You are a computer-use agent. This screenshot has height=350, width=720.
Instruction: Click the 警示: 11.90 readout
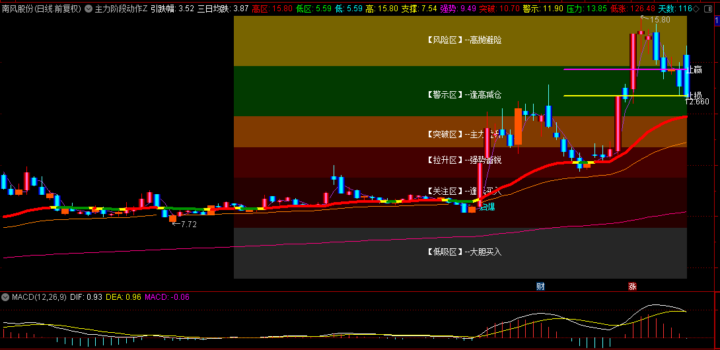543,9
